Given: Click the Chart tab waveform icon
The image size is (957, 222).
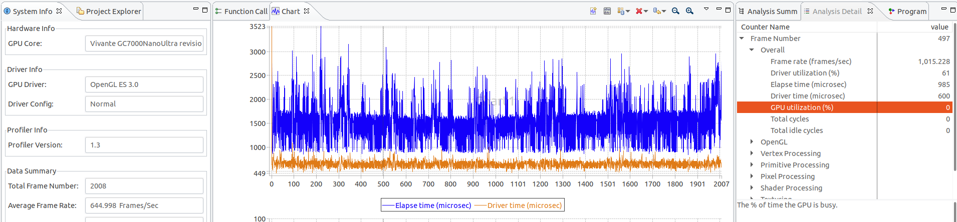Looking at the screenshot, I should point(276,11).
